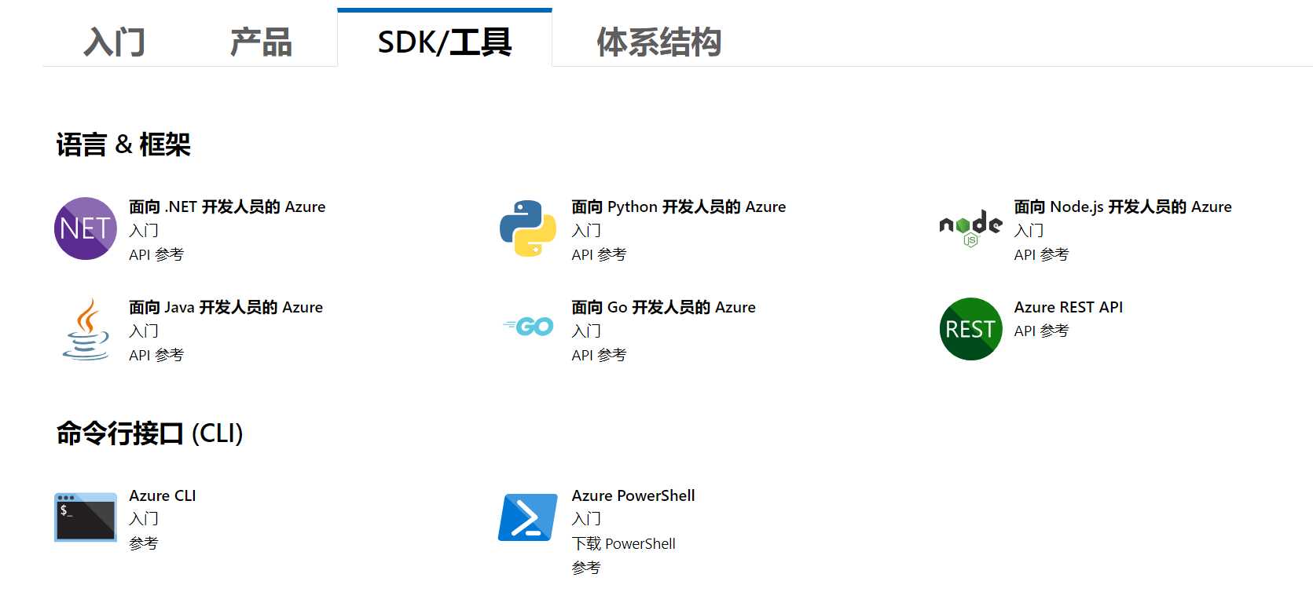Open API 参考 under Java section
Image resolution: width=1313 pixels, height=603 pixels.
(x=156, y=355)
